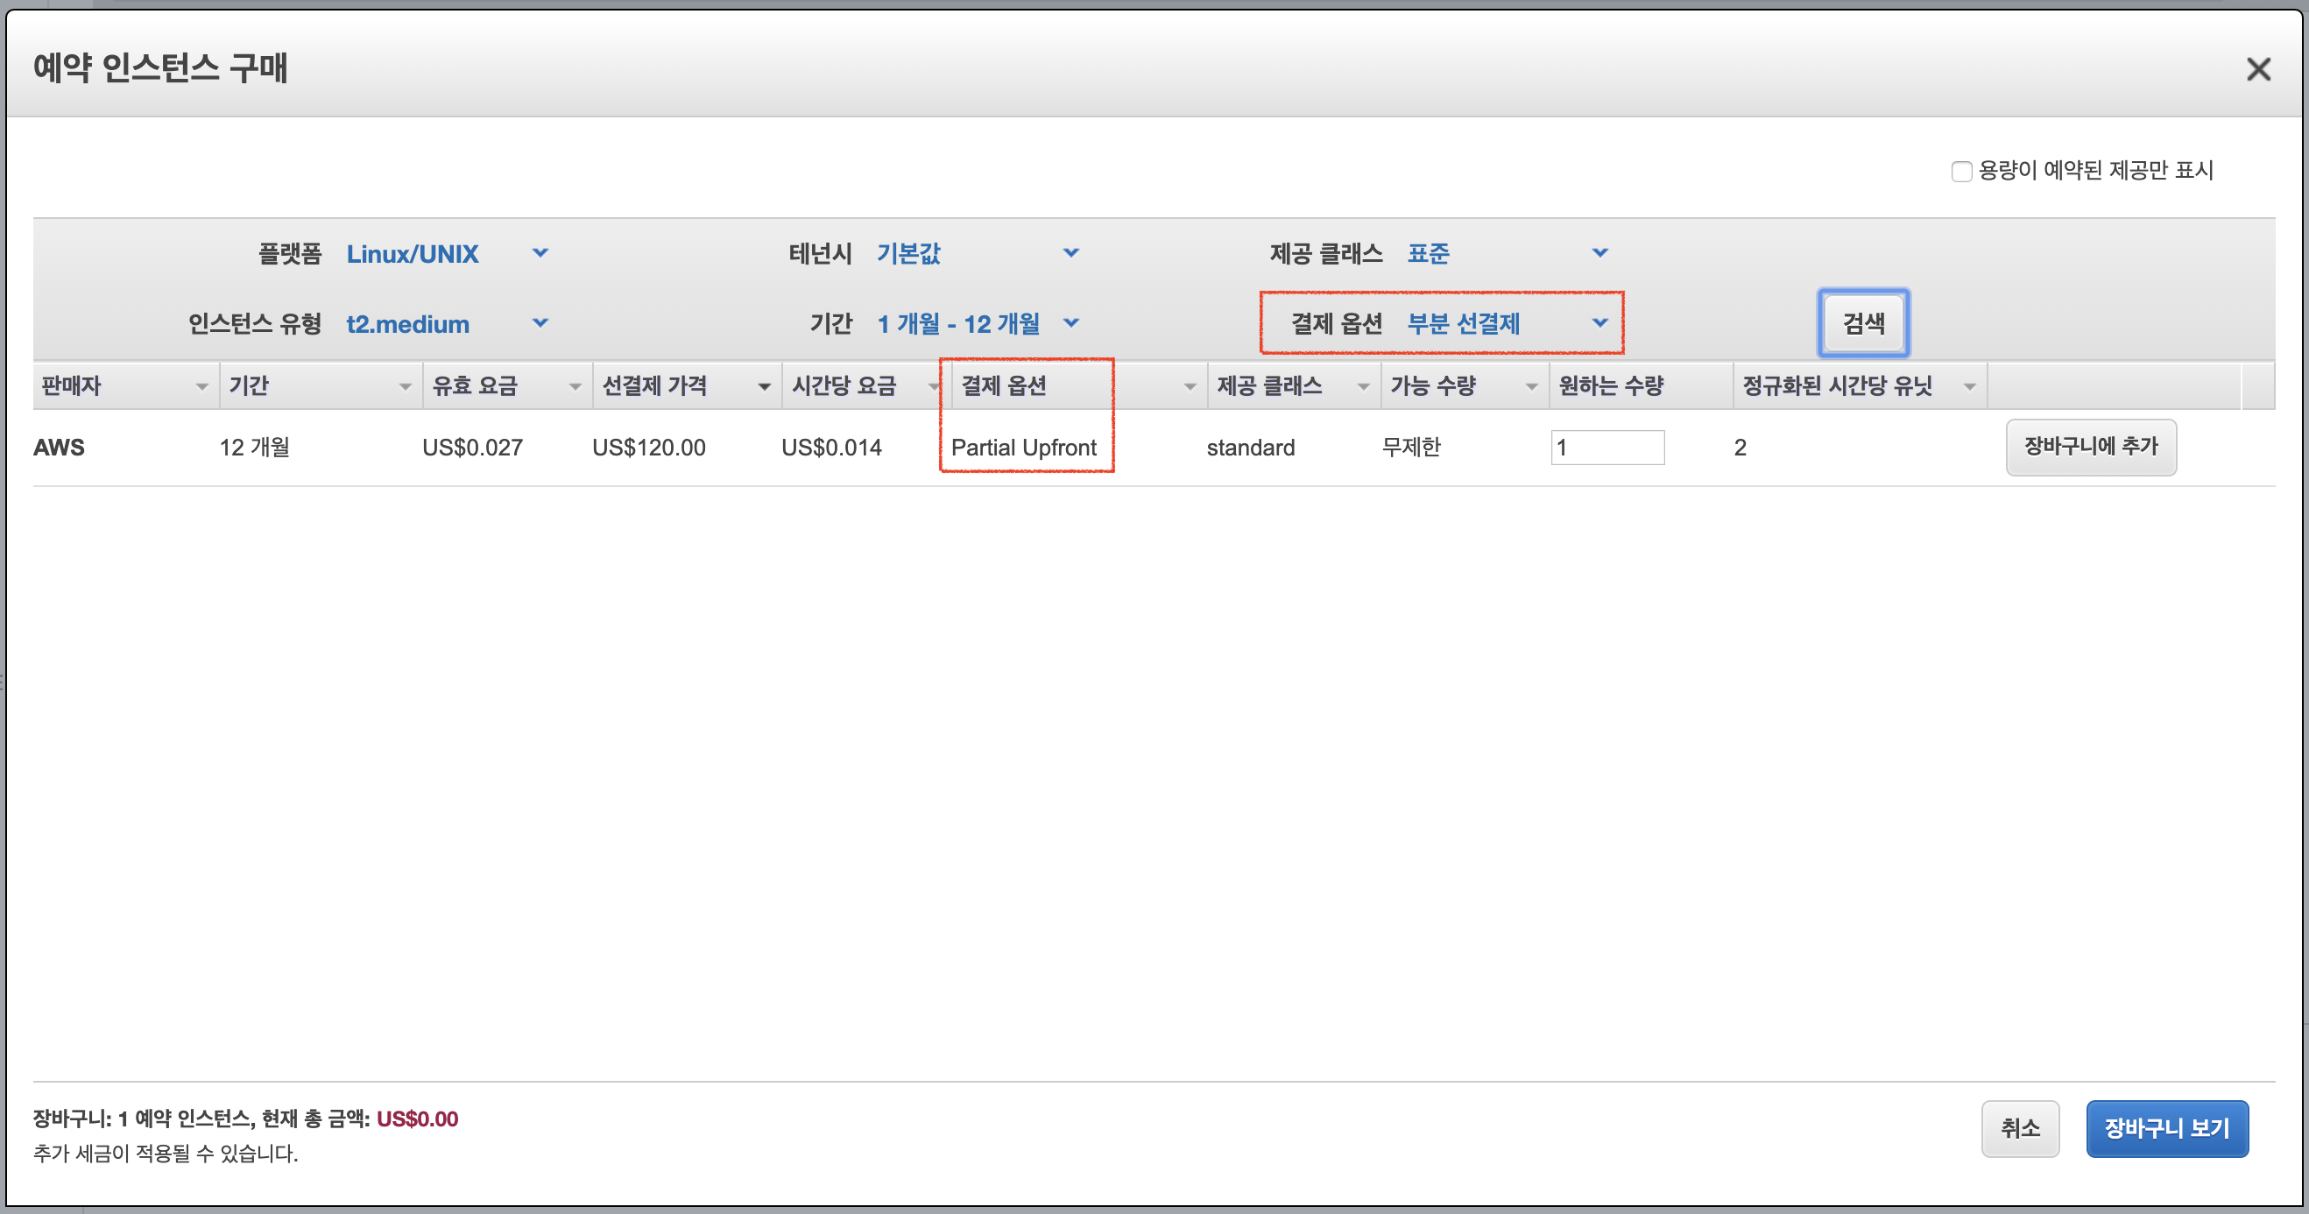Screen dimensions: 2309x1214
Task: Click the 유효 요금 column sort arrow
Action: point(575,386)
